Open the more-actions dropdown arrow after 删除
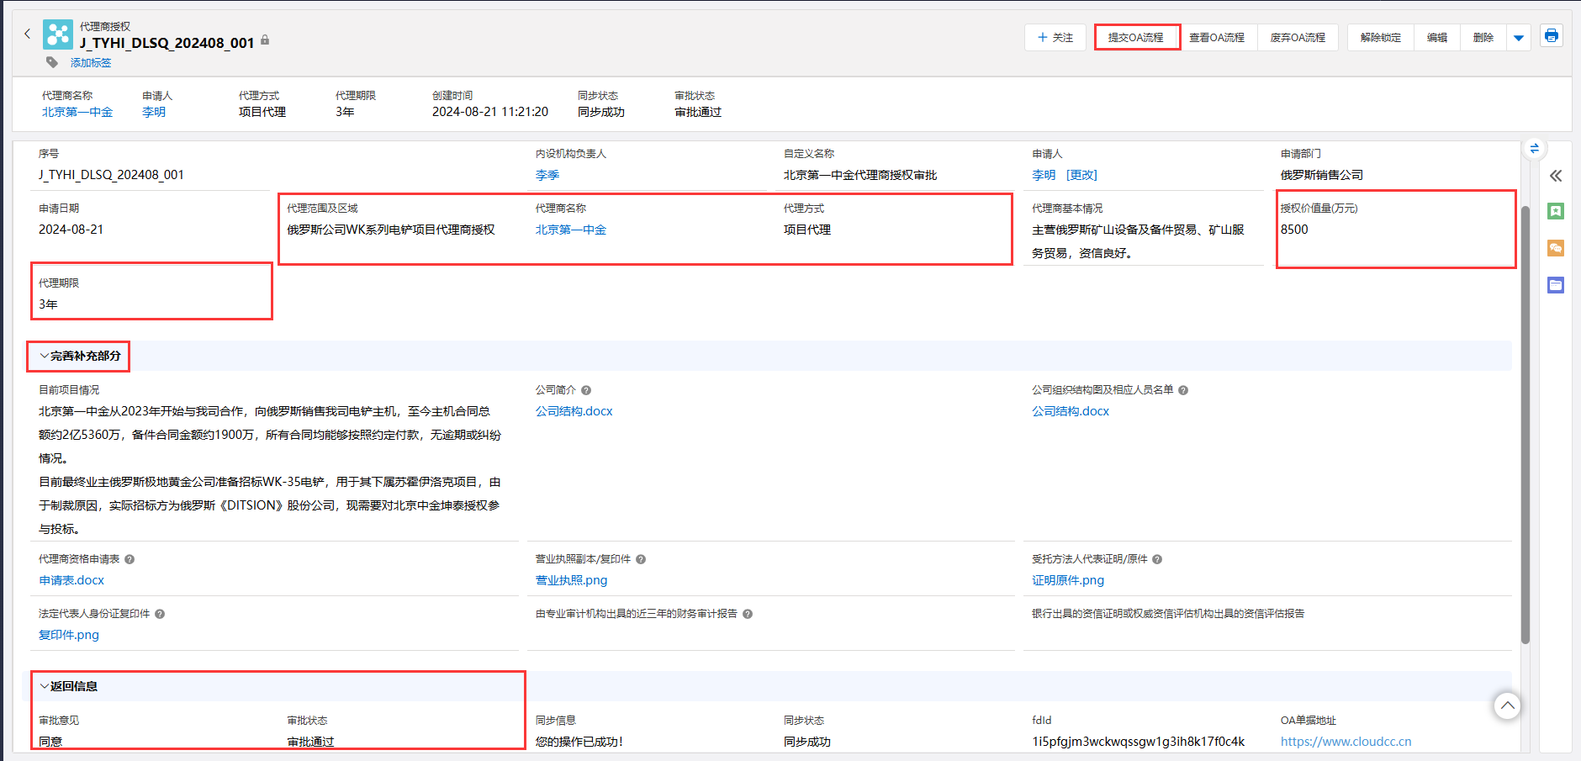 pyautogui.click(x=1518, y=38)
